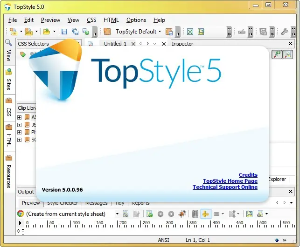300x247 pixels.
Task: Open the wrench tools icon
Action: [285, 32]
